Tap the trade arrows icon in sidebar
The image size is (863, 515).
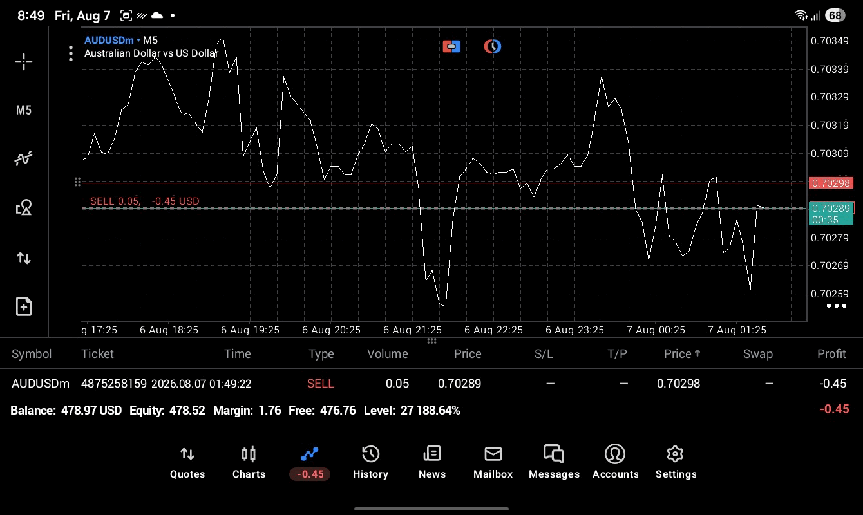[24, 258]
